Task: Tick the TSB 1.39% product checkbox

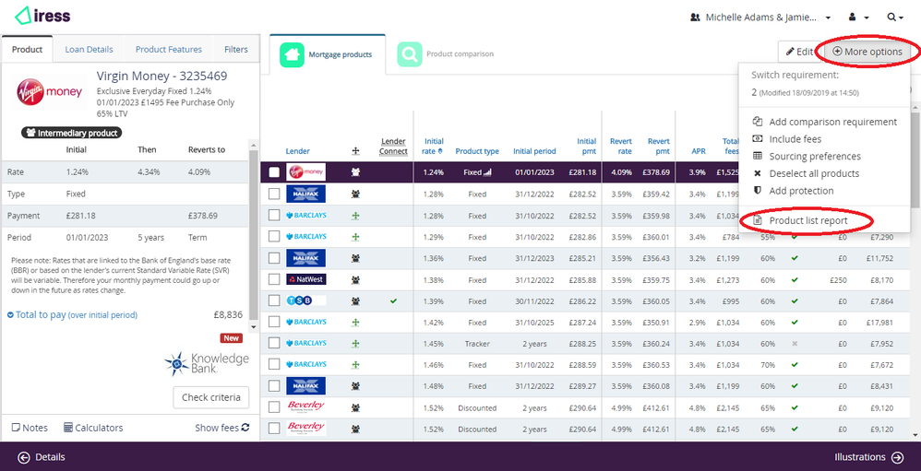Action: (x=274, y=300)
